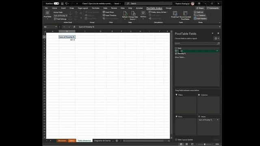Image resolution: width=260 pixels, height=146 pixels.
Task: Toggle the Field List button
Action: (199, 12)
